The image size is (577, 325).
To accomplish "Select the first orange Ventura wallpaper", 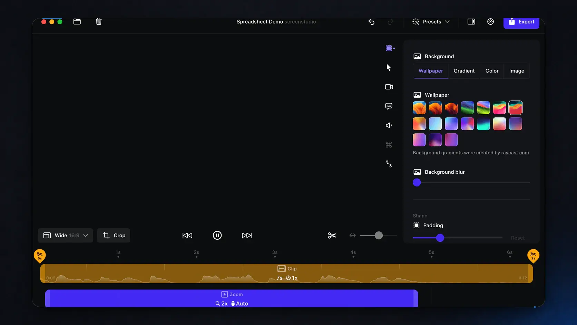I will [419, 108].
